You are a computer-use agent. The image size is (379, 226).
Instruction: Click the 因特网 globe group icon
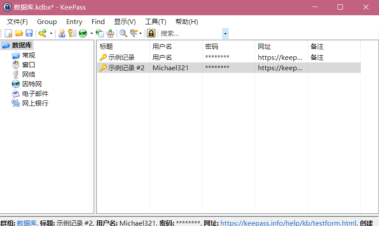coord(16,84)
